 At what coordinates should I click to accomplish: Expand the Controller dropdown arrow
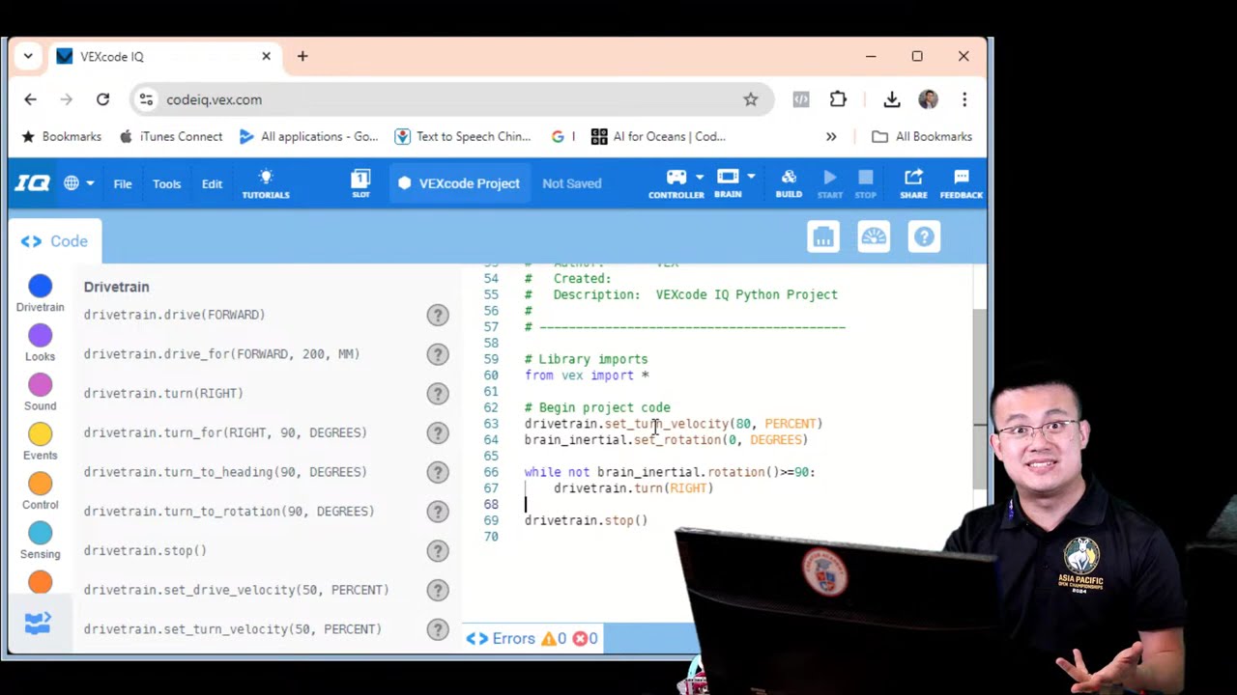(700, 178)
